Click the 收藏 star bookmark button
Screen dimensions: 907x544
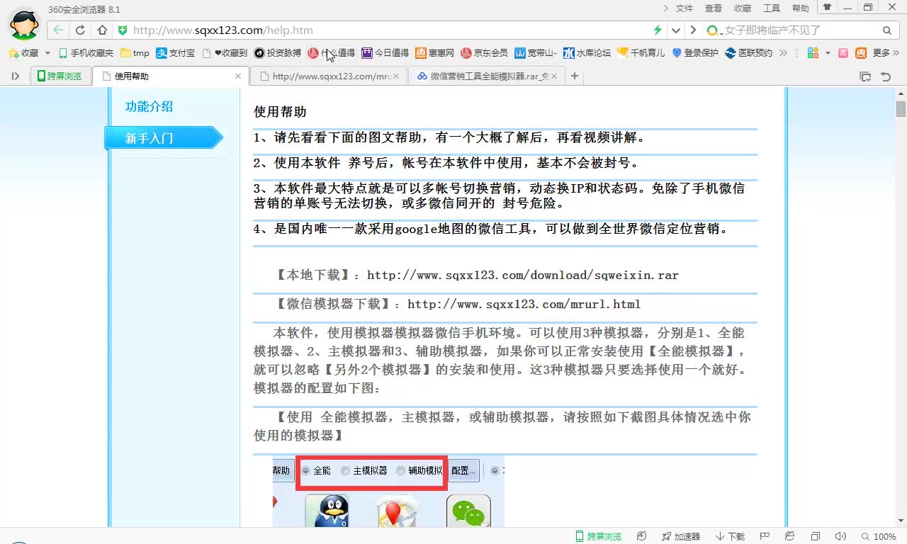tap(23, 53)
